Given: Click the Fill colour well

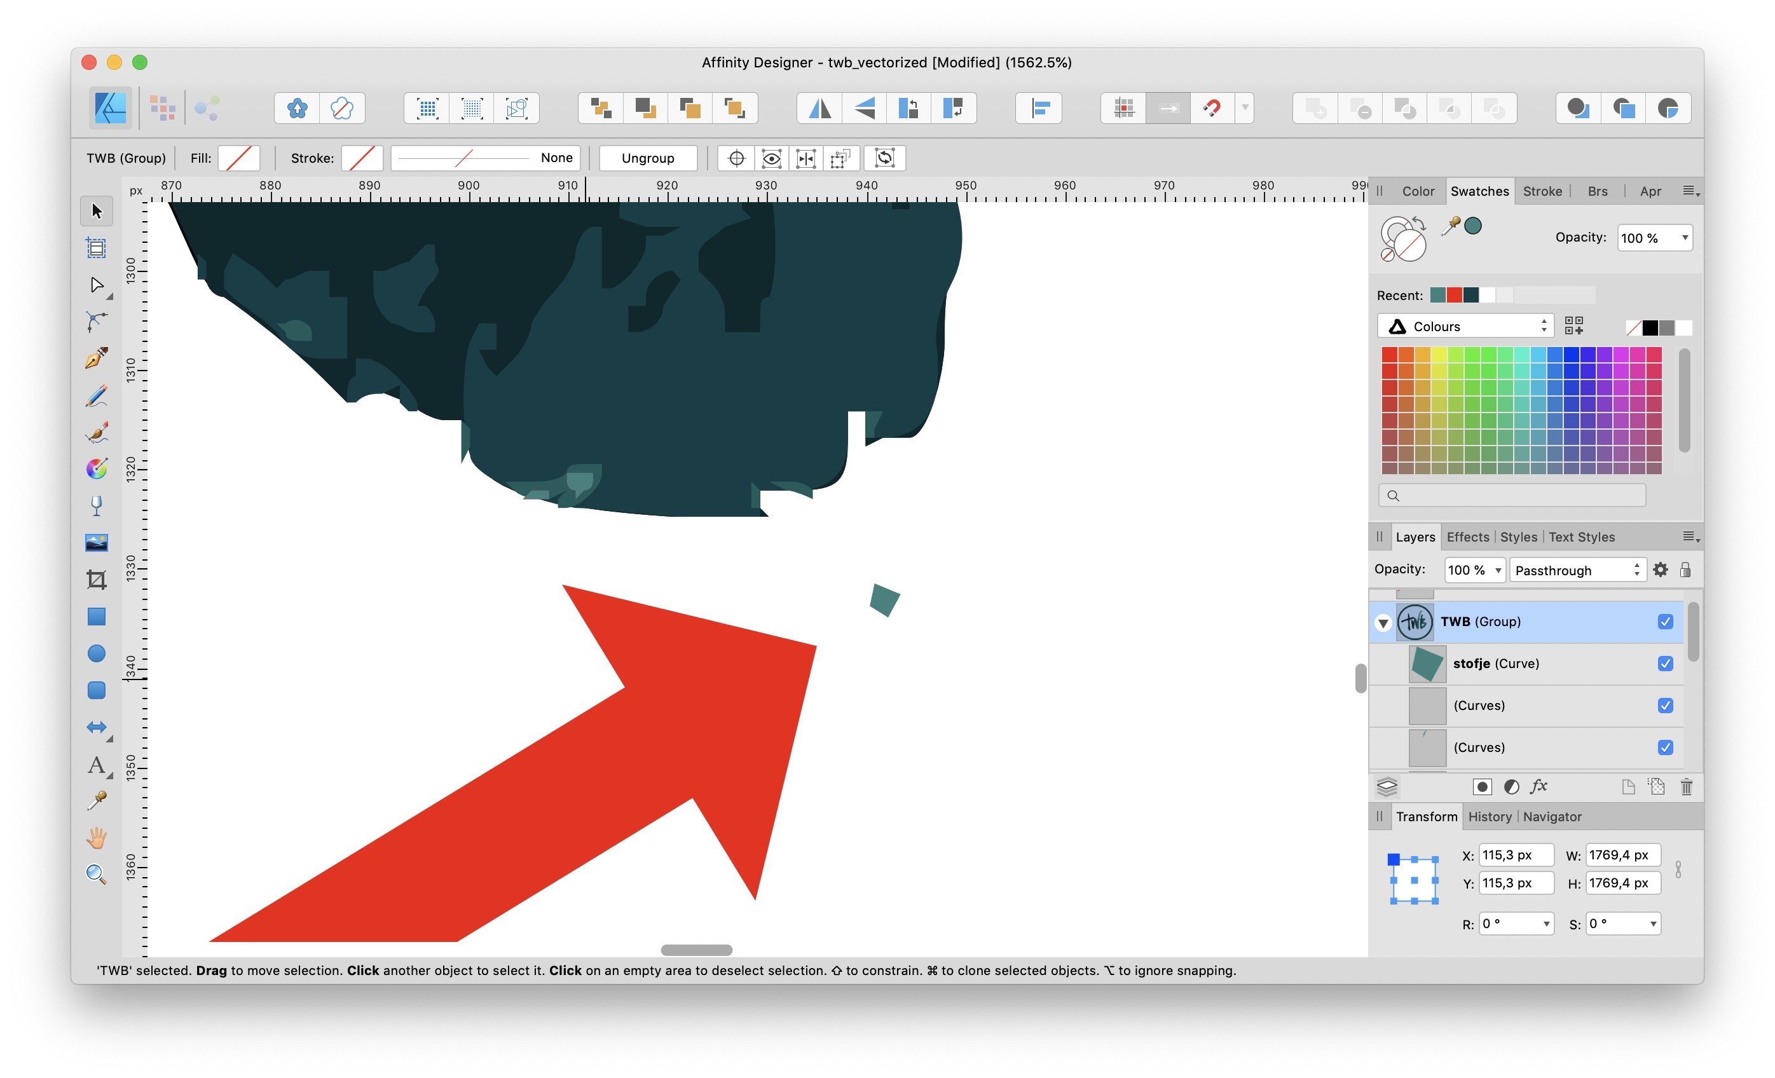Looking at the screenshot, I should point(238,158).
